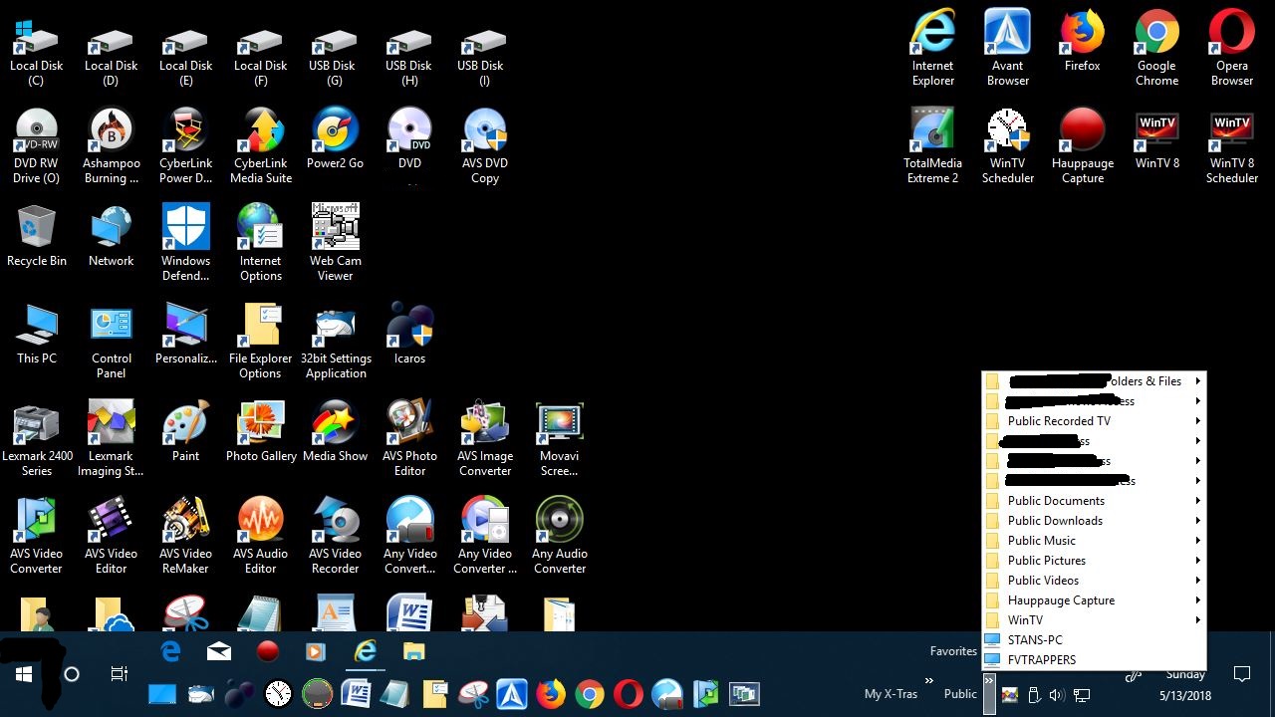The width and height of the screenshot is (1275, 717).
Task: Click the Task View taskbar button
Action: coord(119,674)
